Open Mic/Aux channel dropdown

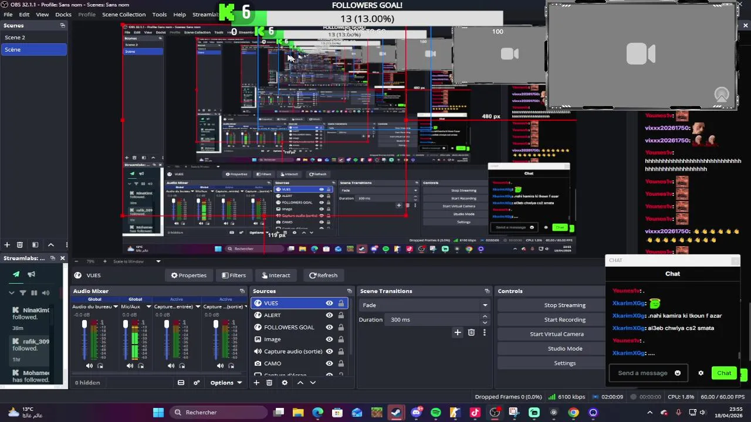pos(148,307)
